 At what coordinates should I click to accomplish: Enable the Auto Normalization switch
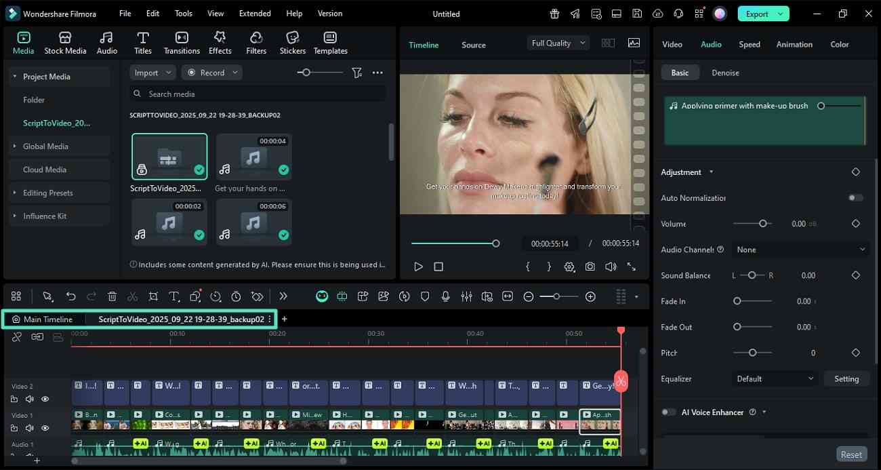coord(855,197)
